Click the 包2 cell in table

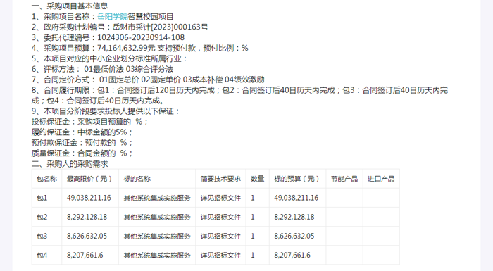point(42,218)
